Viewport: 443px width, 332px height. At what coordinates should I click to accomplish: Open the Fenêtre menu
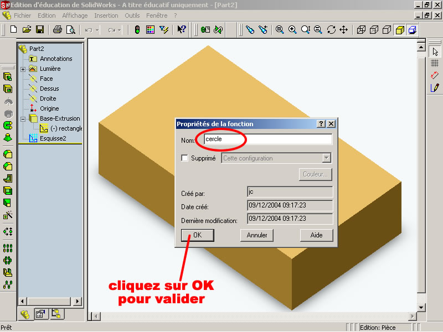click(x=157, y=15)
